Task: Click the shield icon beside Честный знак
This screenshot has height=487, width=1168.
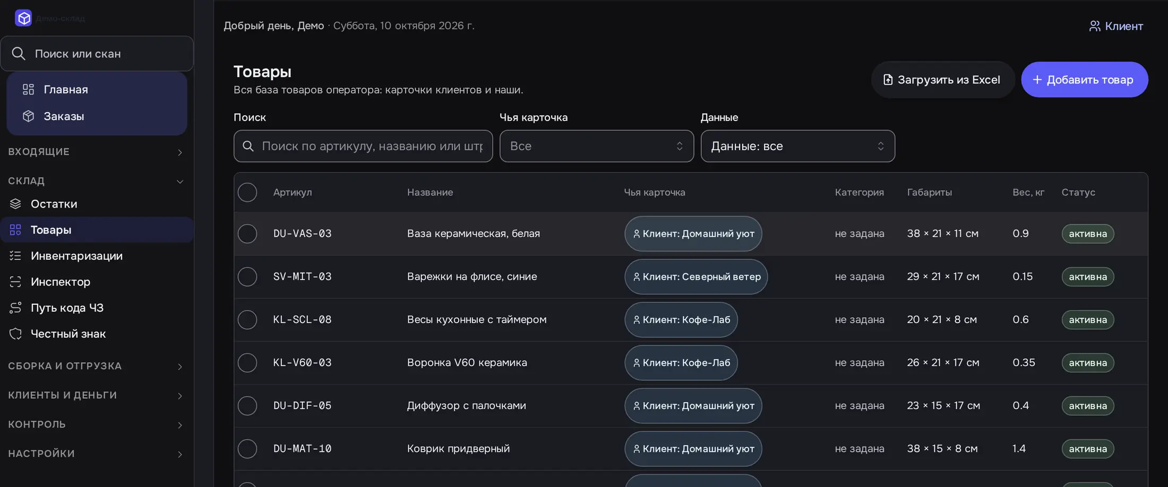Action: tap(15, 334)
